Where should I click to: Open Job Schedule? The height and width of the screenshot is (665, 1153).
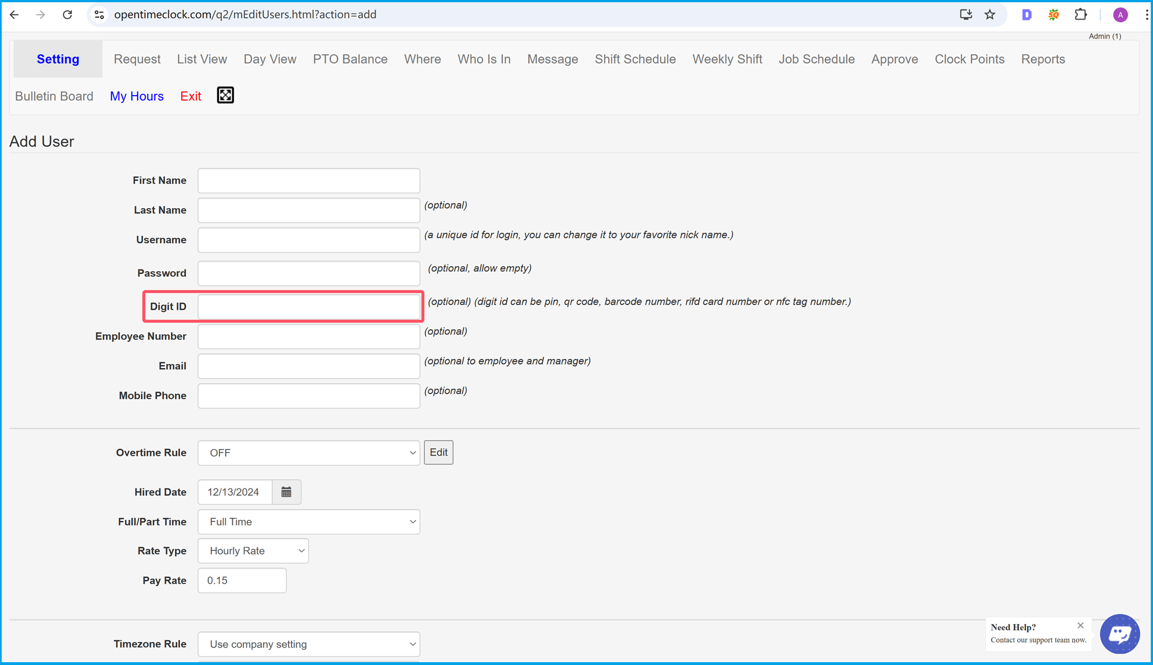pos(817,59)
